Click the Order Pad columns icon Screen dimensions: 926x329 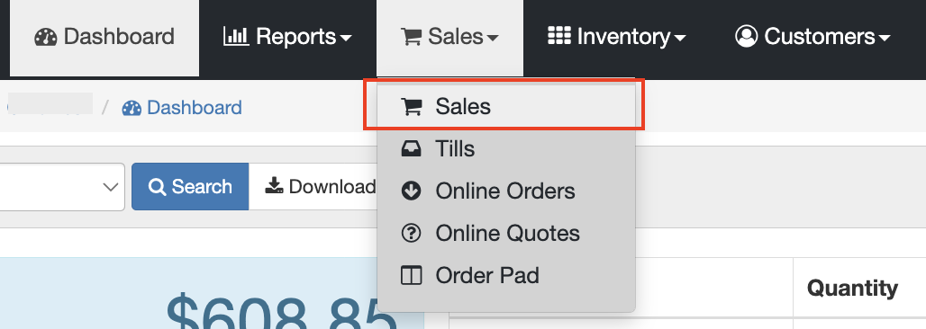click(x=411, y=275)
